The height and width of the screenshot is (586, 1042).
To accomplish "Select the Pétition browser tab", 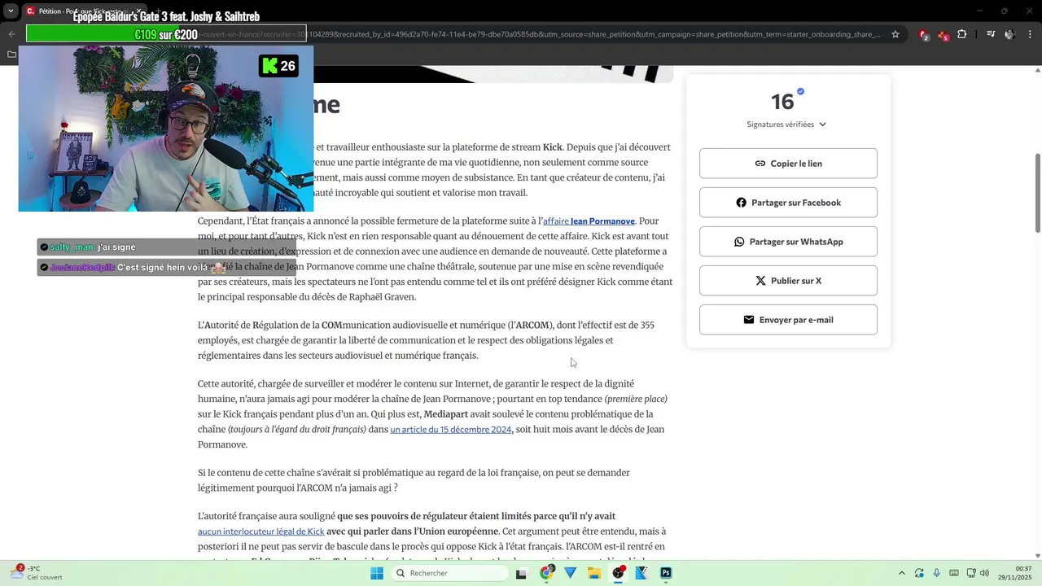I will pyautogui.click(x=85, y=11).
